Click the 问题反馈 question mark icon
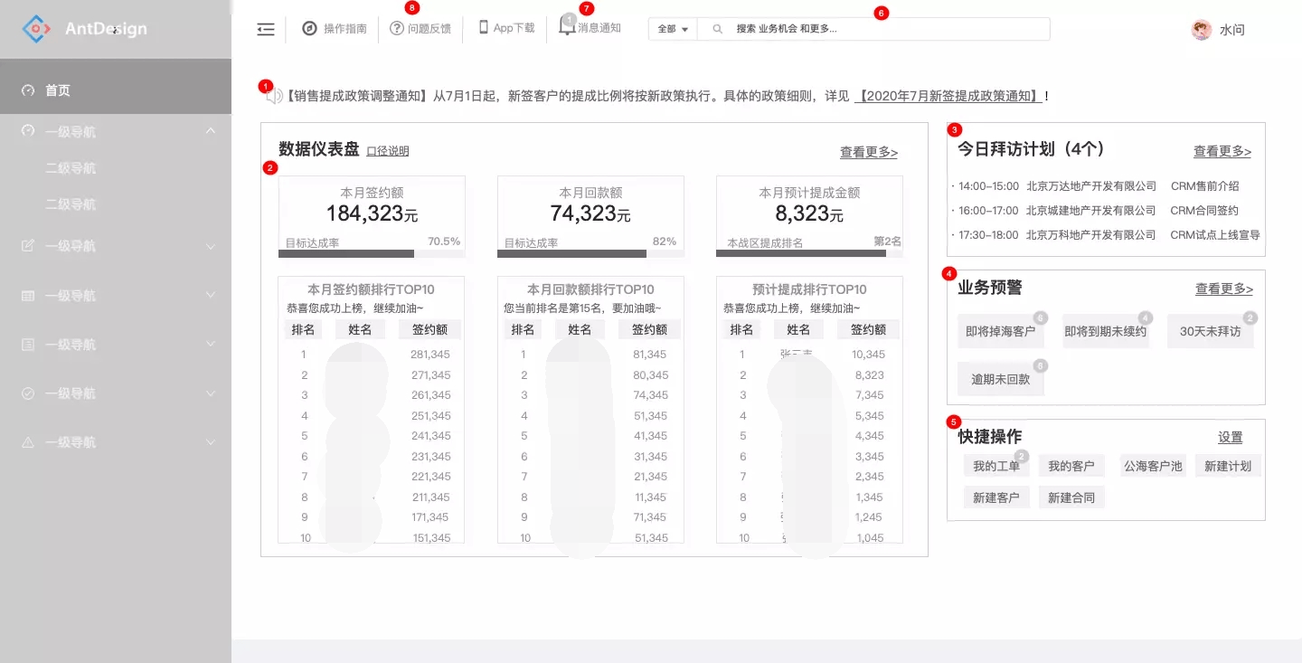This screenshot has width=1302, height=663. [x=396, y=29]
